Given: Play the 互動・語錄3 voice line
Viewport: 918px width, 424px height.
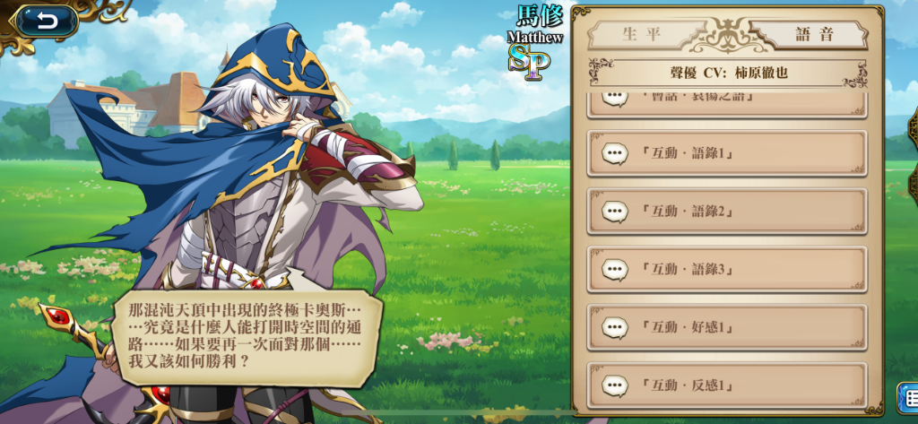Looking at the screenshot, I should (727, 270).
